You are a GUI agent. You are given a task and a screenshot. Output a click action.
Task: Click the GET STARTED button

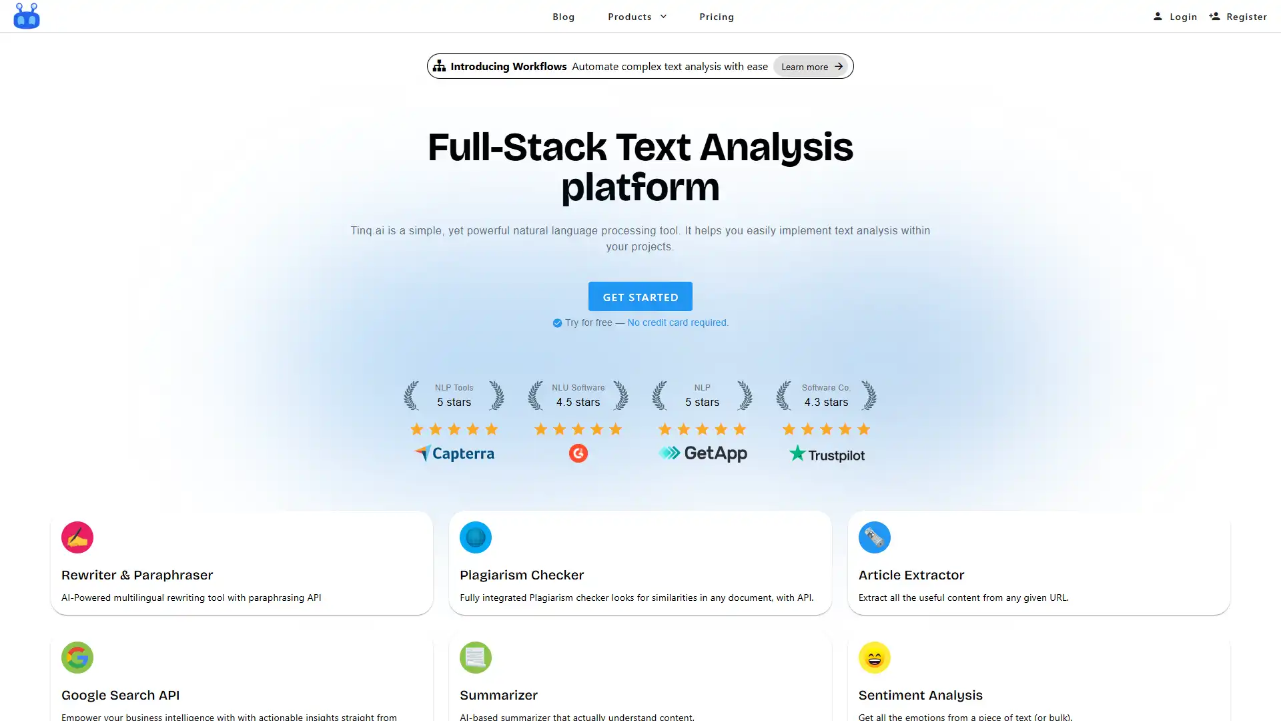click(640, 296)
